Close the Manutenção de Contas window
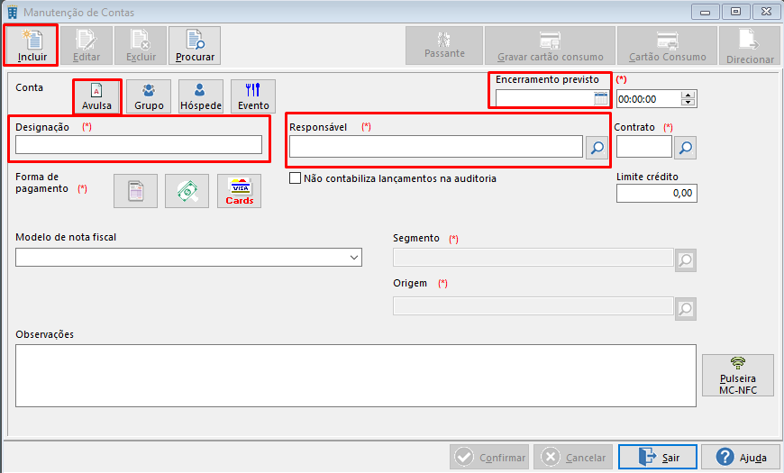 [x=767, y=12]
